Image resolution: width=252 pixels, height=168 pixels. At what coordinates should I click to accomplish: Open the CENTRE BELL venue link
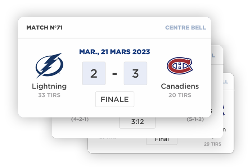(x=185, y=27)
